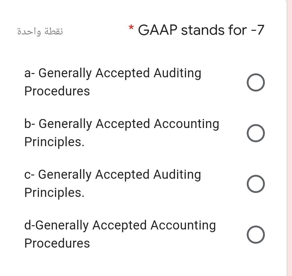
Task: Choose Generally Accepted Accounting Principles option
Action: 256,133
